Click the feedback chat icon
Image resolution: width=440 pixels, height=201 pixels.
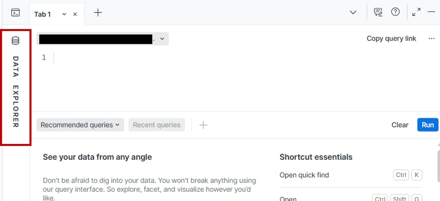[378, 12]
